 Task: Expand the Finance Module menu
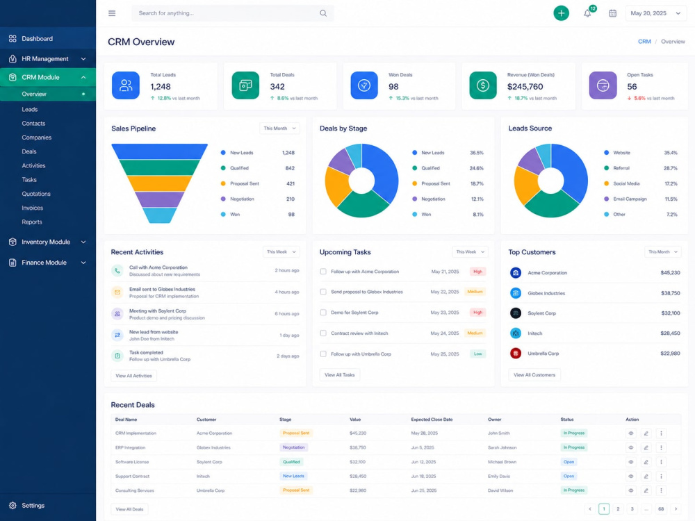[48, 263]
